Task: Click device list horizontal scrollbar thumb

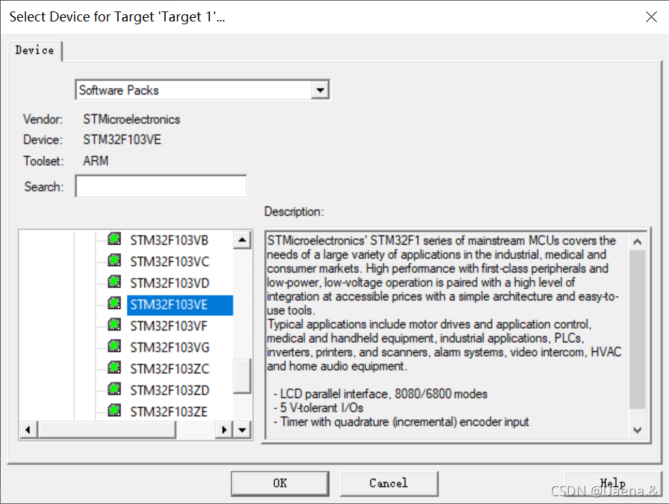Action: [106, 430]
